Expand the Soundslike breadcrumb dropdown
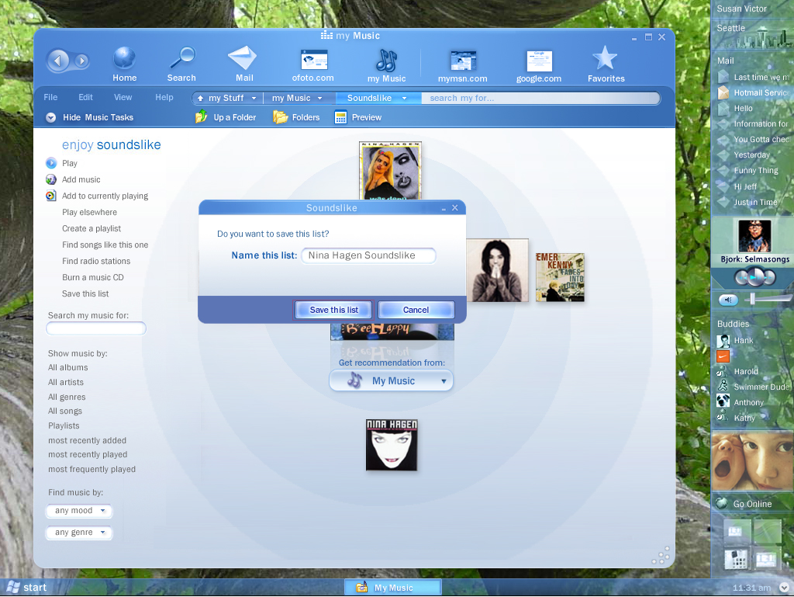794x597 pixels. 404,99
